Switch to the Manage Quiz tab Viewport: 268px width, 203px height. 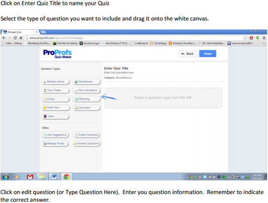(x=20, y=32)
